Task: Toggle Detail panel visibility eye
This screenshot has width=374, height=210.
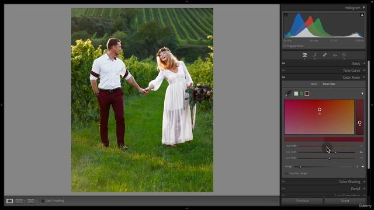Action: point(283,188)
